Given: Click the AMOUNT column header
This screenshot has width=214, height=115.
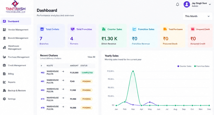Looking at the screenshot, I should click(74, 66).
